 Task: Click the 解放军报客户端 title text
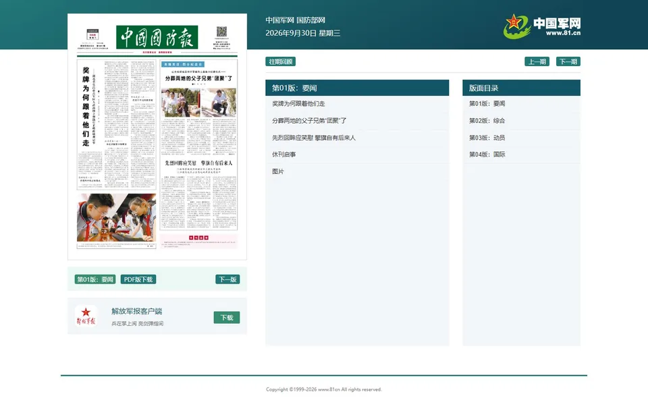tap(137, 311)
